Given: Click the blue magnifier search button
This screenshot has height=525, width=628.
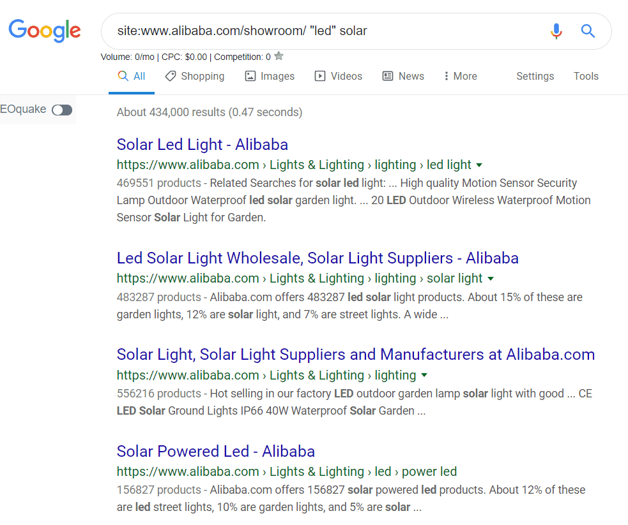Looking at the screenshot, I should (x=588, y=31).
